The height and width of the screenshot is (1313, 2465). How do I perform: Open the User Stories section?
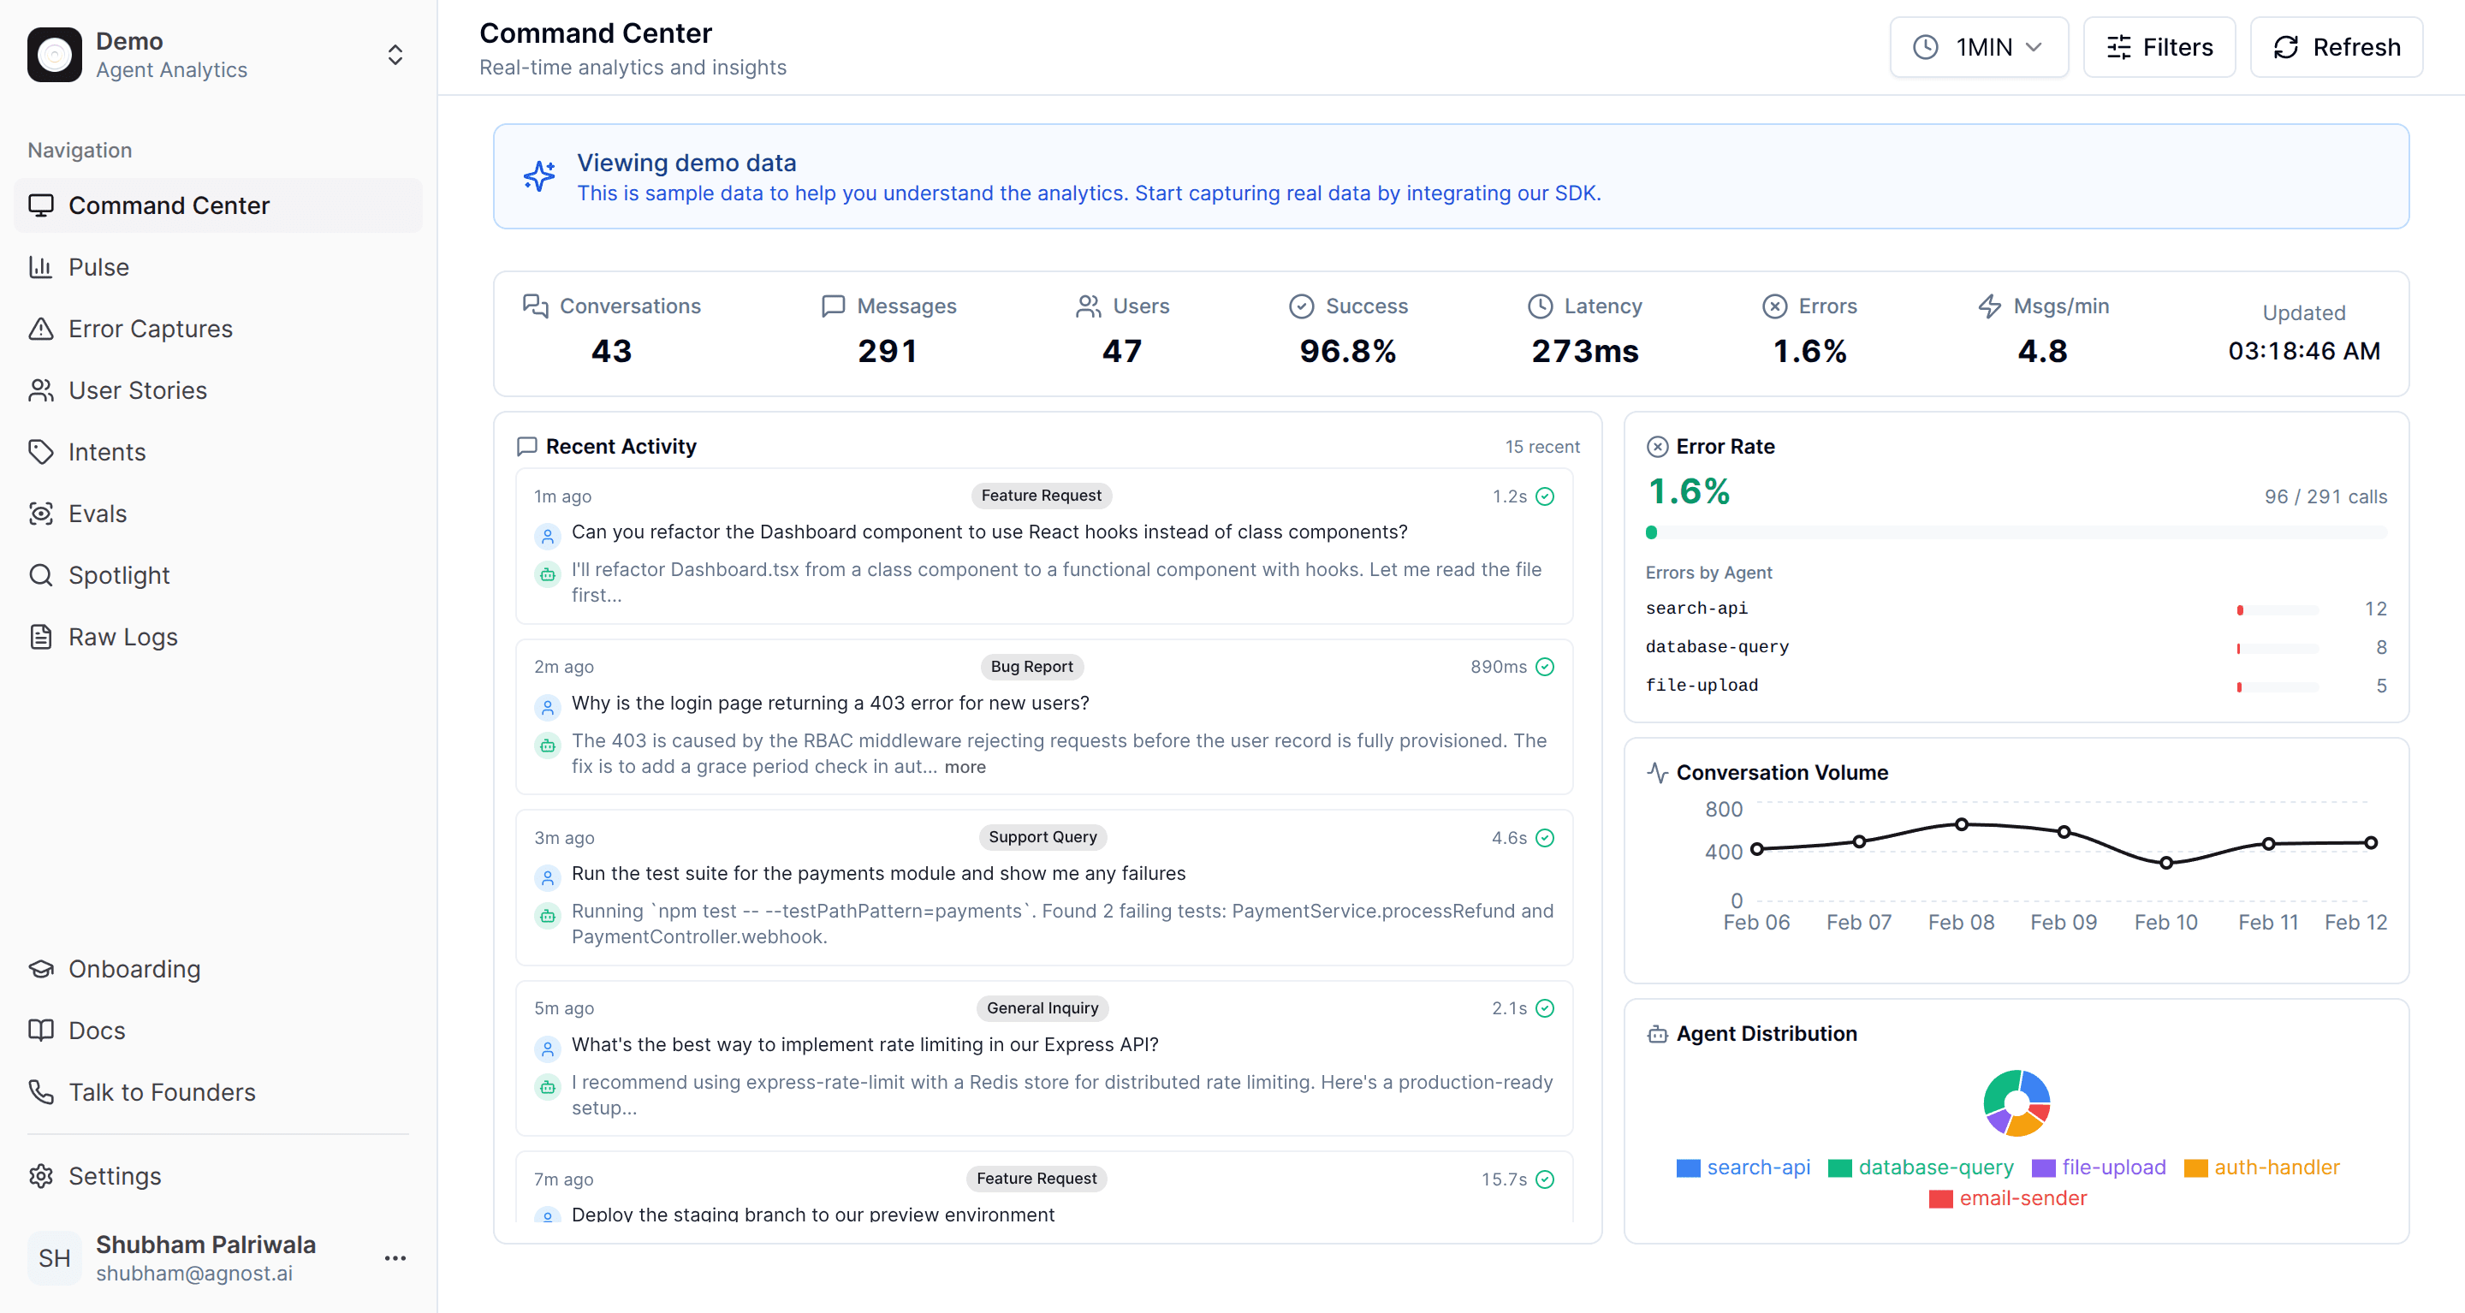137,389
